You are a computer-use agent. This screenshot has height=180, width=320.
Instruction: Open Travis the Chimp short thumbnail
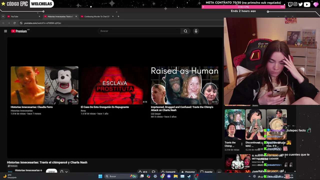(x=234, y=124)
